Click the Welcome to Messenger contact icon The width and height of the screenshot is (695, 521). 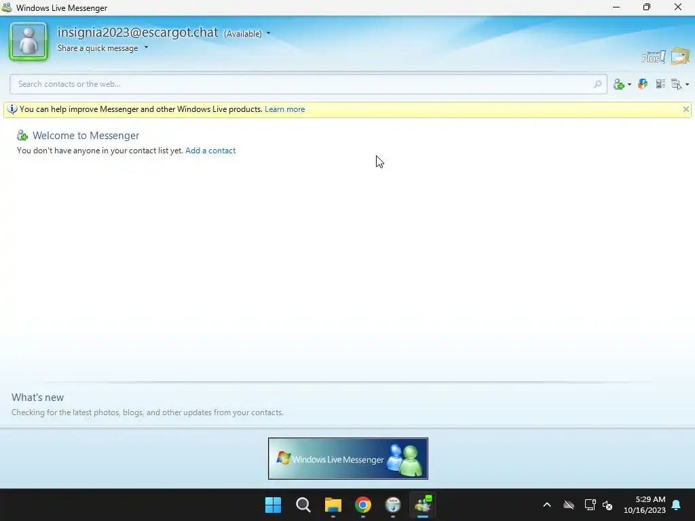(22, 136)
